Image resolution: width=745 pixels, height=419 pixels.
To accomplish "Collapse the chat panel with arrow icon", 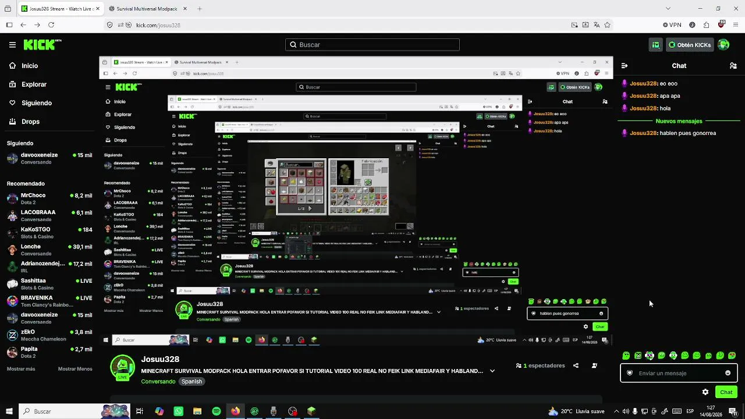I will coord(625,66).
